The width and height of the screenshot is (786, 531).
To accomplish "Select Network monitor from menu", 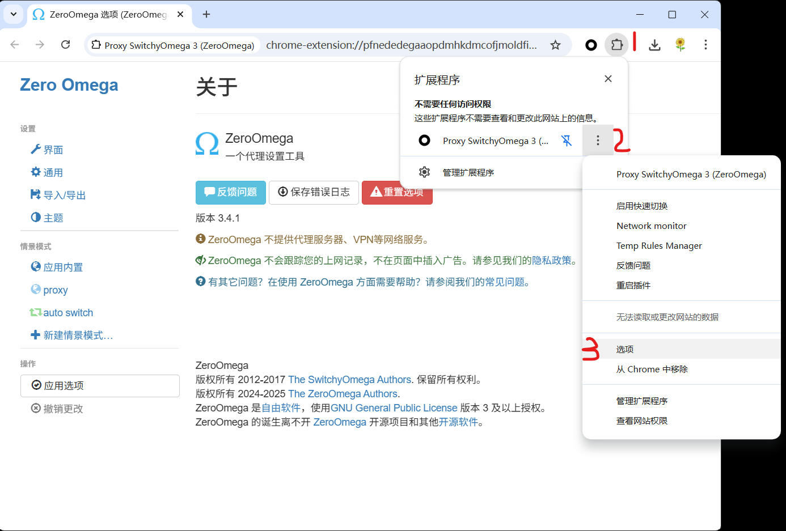I will [651, 226].
